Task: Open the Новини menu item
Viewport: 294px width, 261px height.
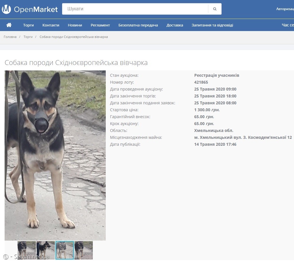Action: coord(75,25)
